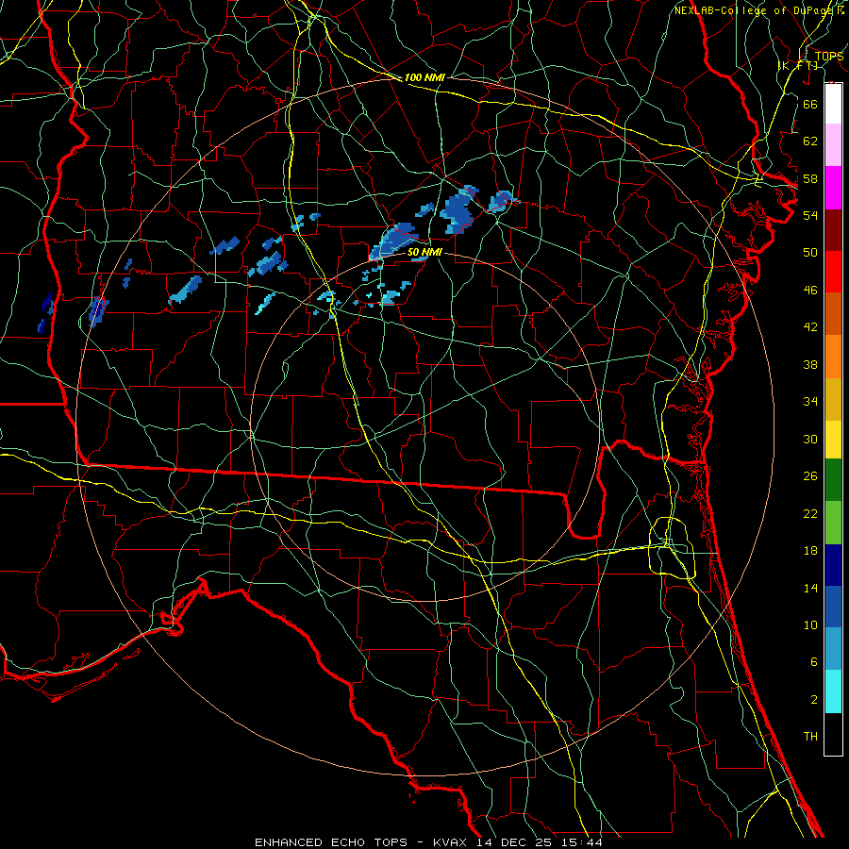
Task: Click the legend value 34
Action: pos(810,401)
